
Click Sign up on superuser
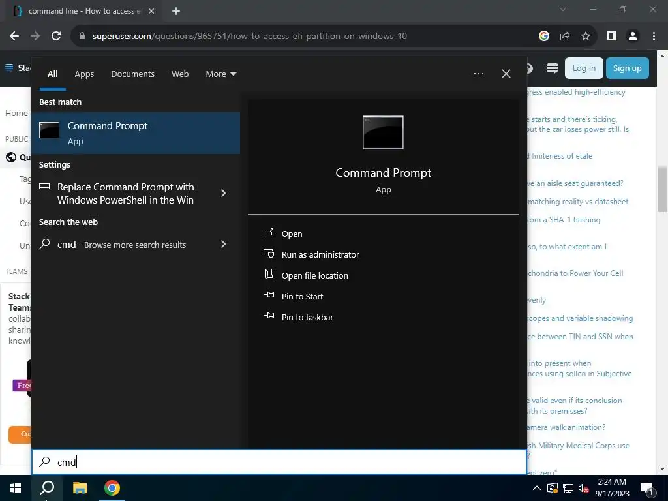click(627, 68)
